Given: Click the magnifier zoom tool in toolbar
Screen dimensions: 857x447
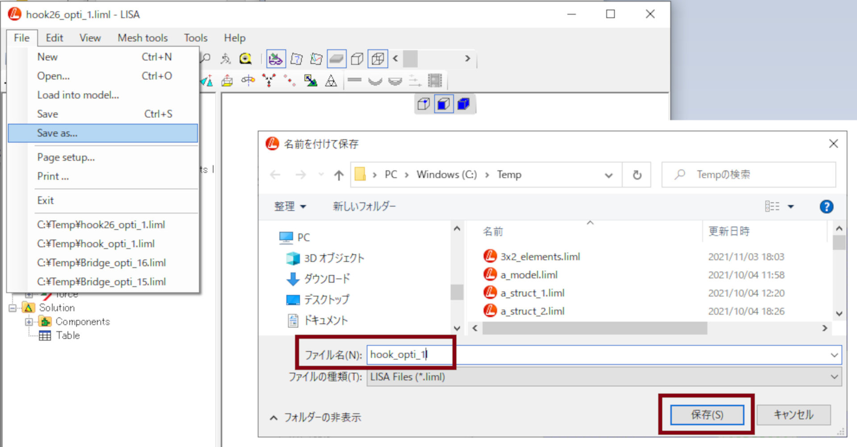Looking at the screenshot, I should [206, 58].
